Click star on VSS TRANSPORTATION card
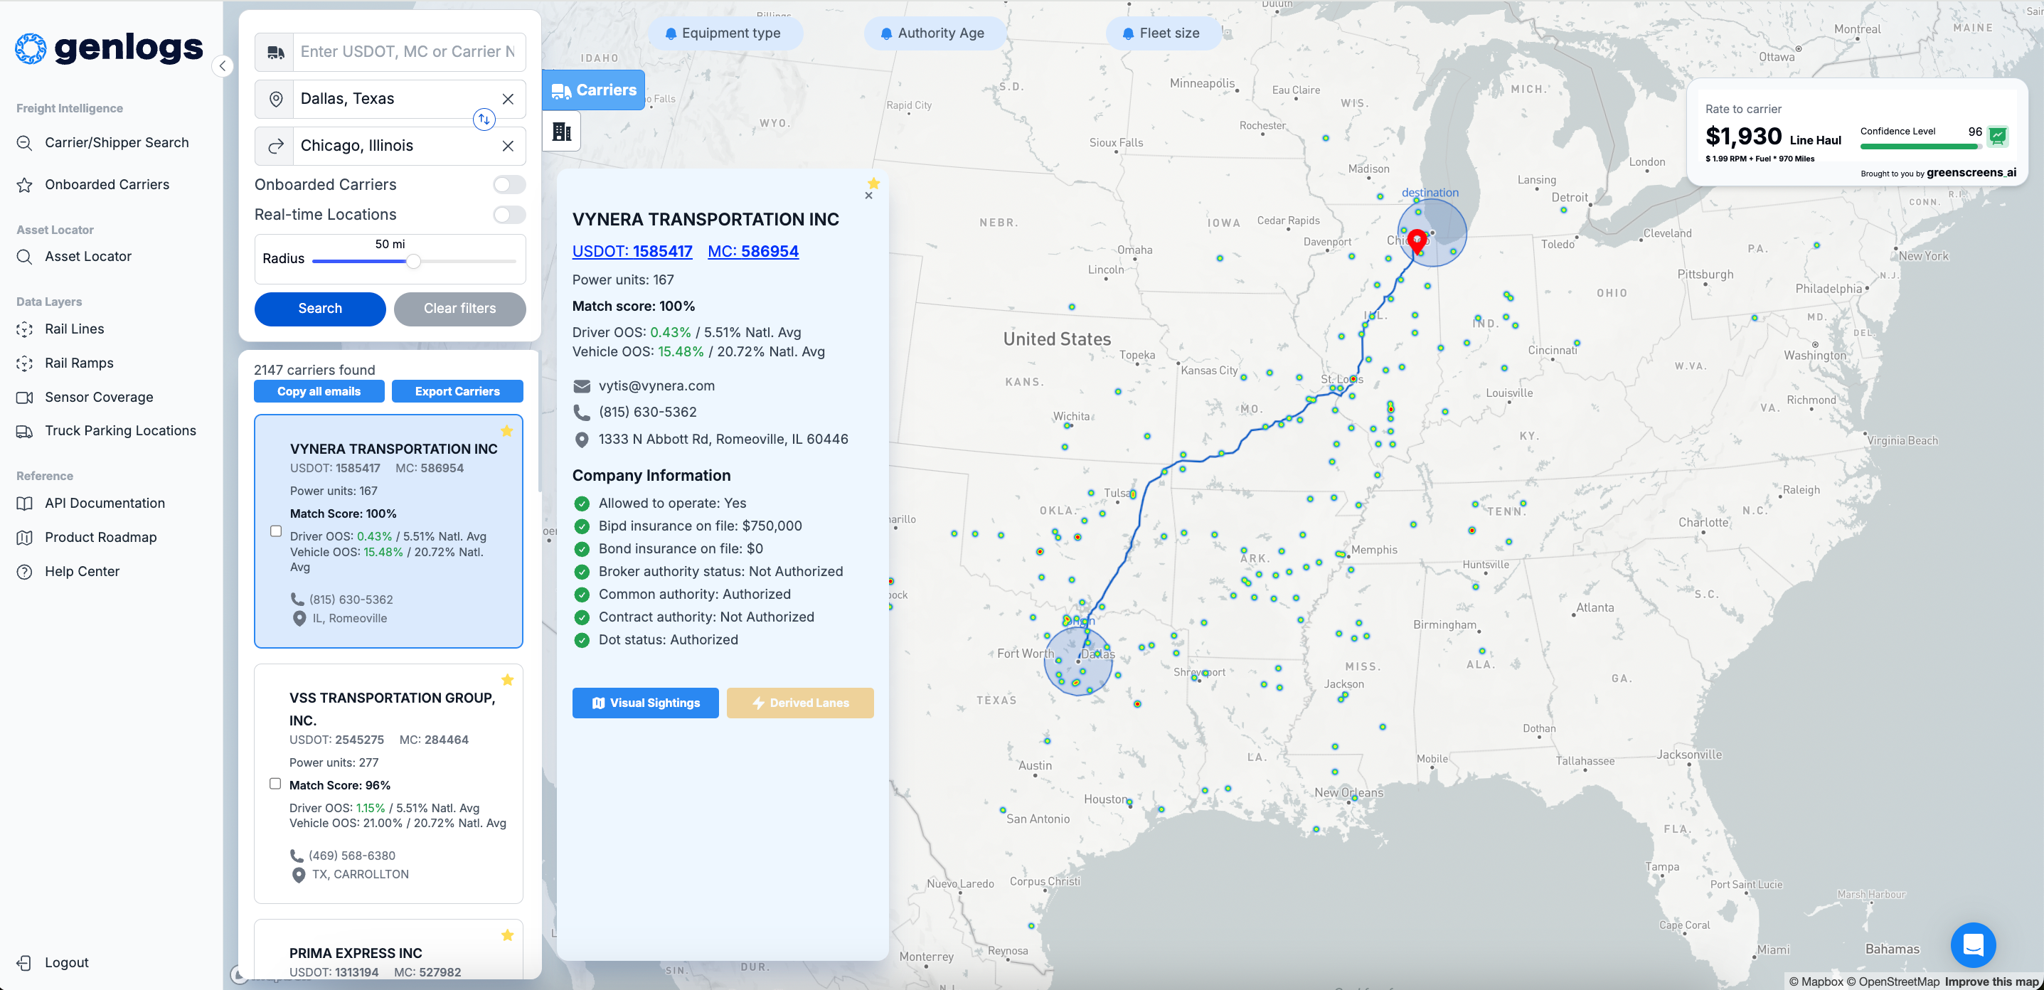 [508, 680]
